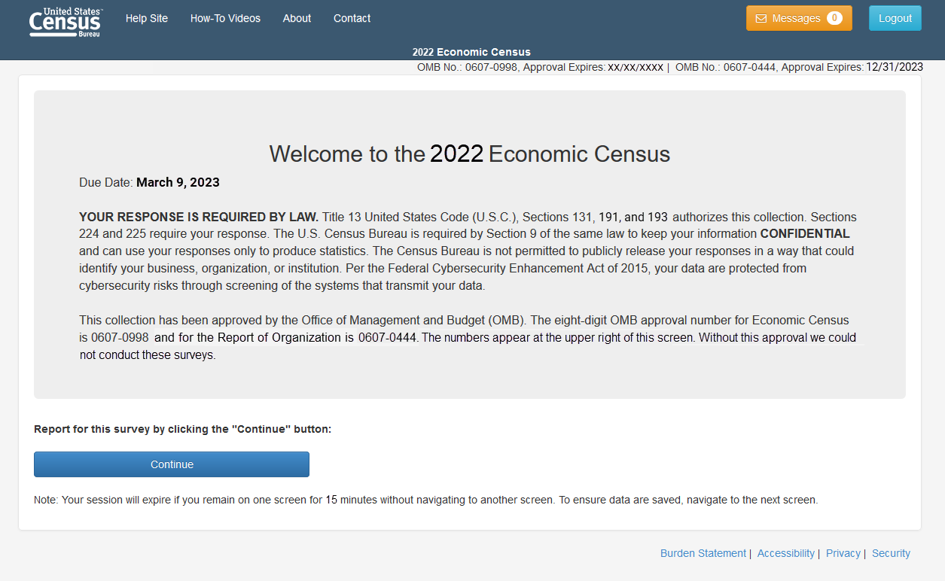Open the Burden Statement link
The width and height of the screenshot is (945, 581).
click(703, 553)
